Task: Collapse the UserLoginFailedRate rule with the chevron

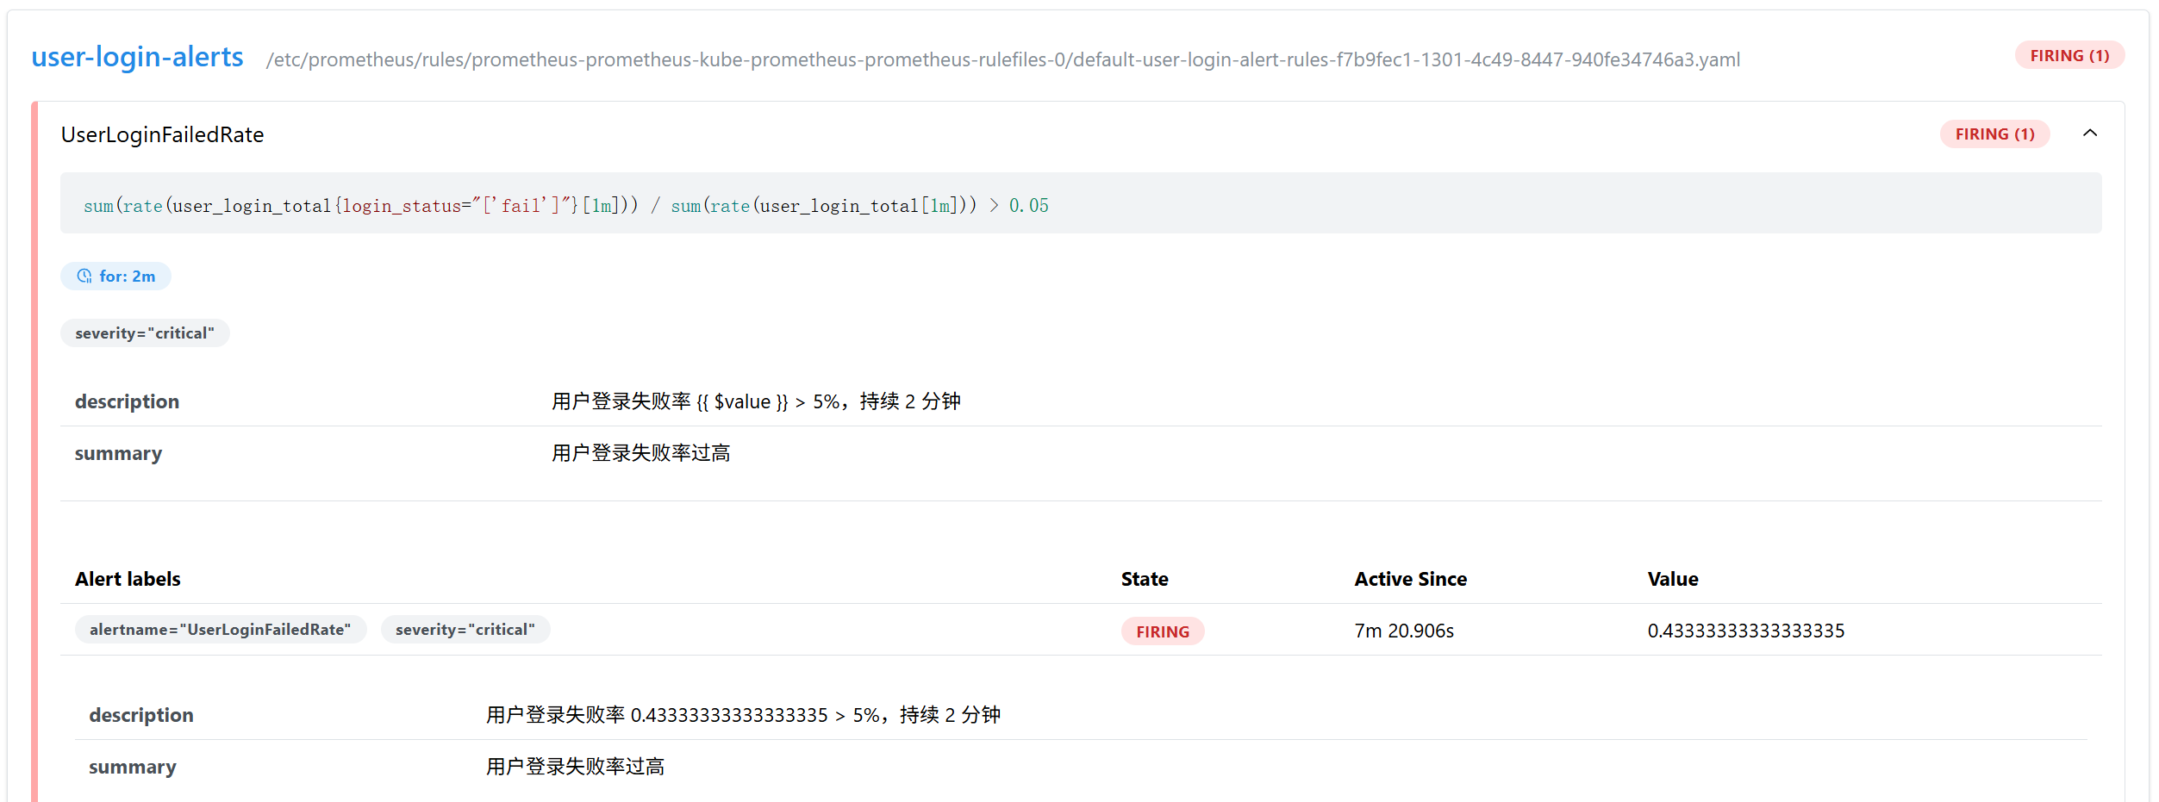Action: 2089,133
